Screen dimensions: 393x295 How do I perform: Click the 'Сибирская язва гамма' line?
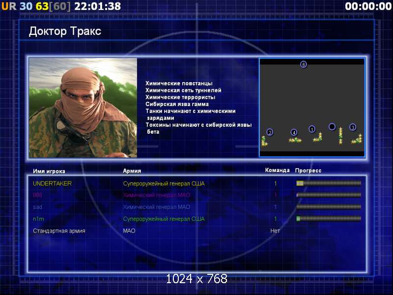click(177, 104)
